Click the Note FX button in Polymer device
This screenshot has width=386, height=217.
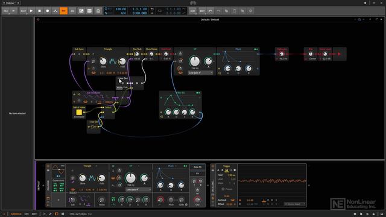pyautogui.click(x=197, y=167)
